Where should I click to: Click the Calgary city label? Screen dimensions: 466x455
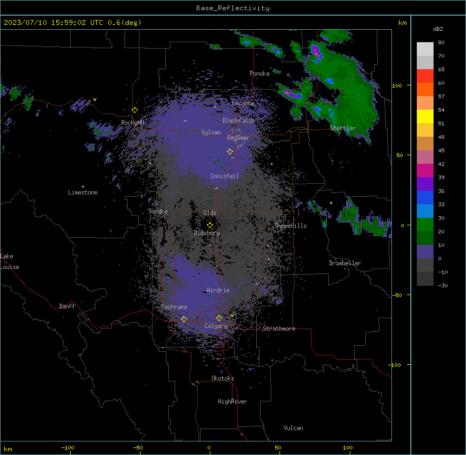click(216, 326)
